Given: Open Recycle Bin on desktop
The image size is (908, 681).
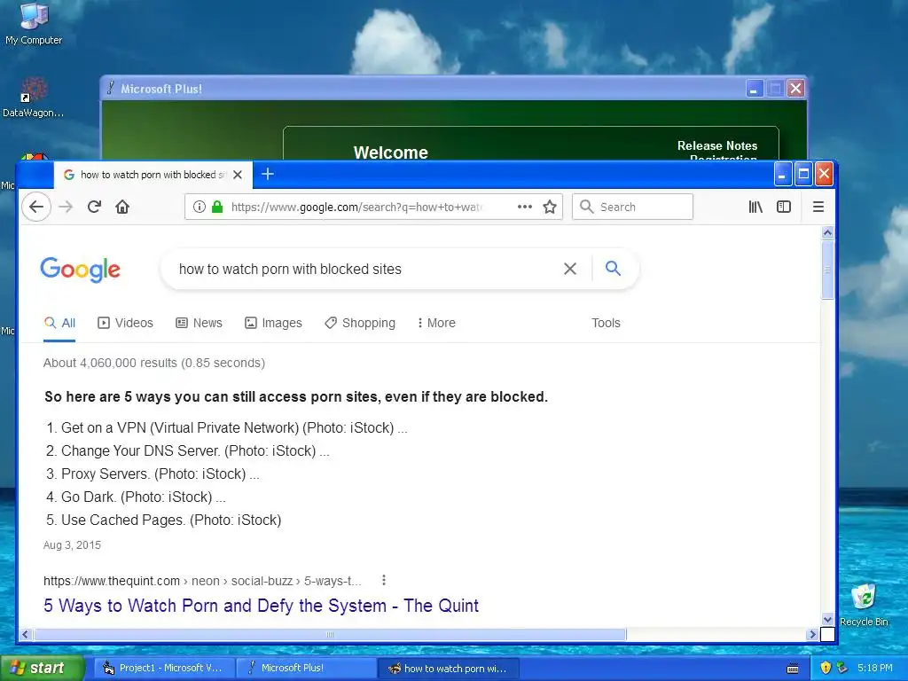Looking at the screenshot, I should (x=864, y=605).
